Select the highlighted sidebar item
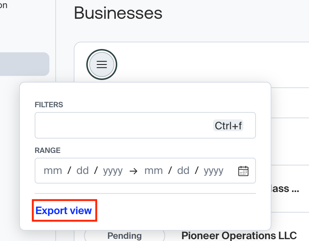The height and width of the screenshot is (241, 309). pos(24,64)
